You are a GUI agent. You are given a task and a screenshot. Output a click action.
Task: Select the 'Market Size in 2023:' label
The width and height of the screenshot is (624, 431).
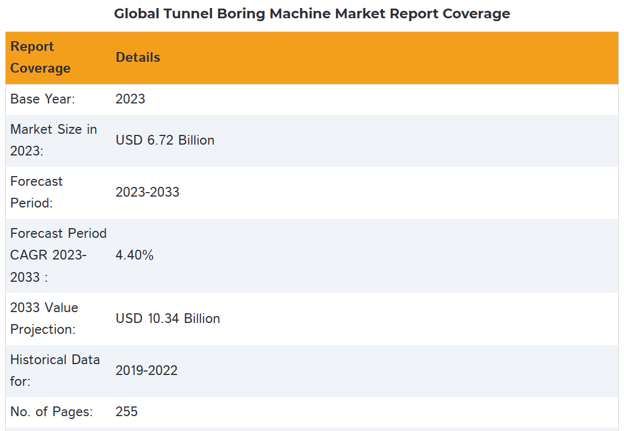tap(54, 140)
